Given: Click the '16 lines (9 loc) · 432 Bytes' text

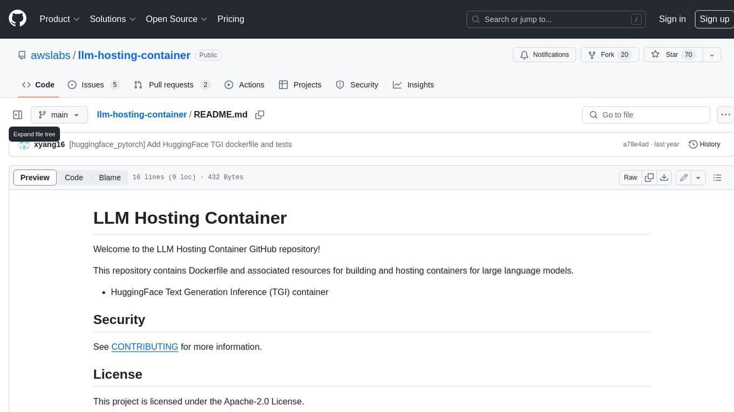Looking at the screenshot, I should (188, 177).
